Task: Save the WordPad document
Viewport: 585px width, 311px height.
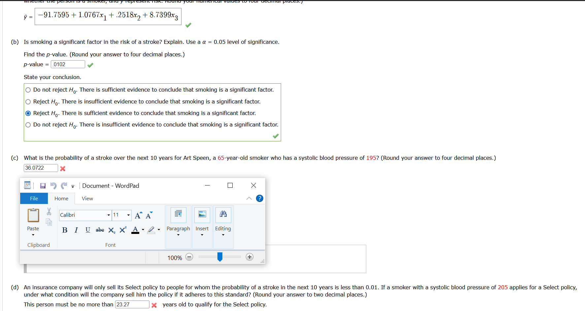Action: tap(43, 186)
